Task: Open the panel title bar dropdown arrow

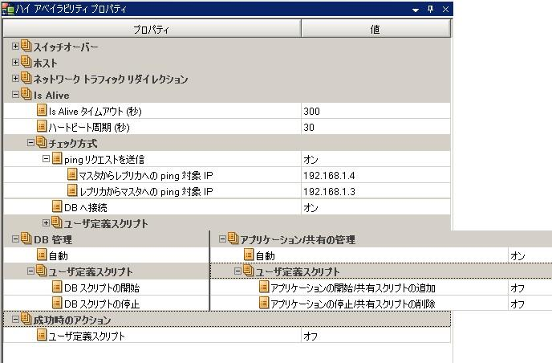Action: pos(416,10)
